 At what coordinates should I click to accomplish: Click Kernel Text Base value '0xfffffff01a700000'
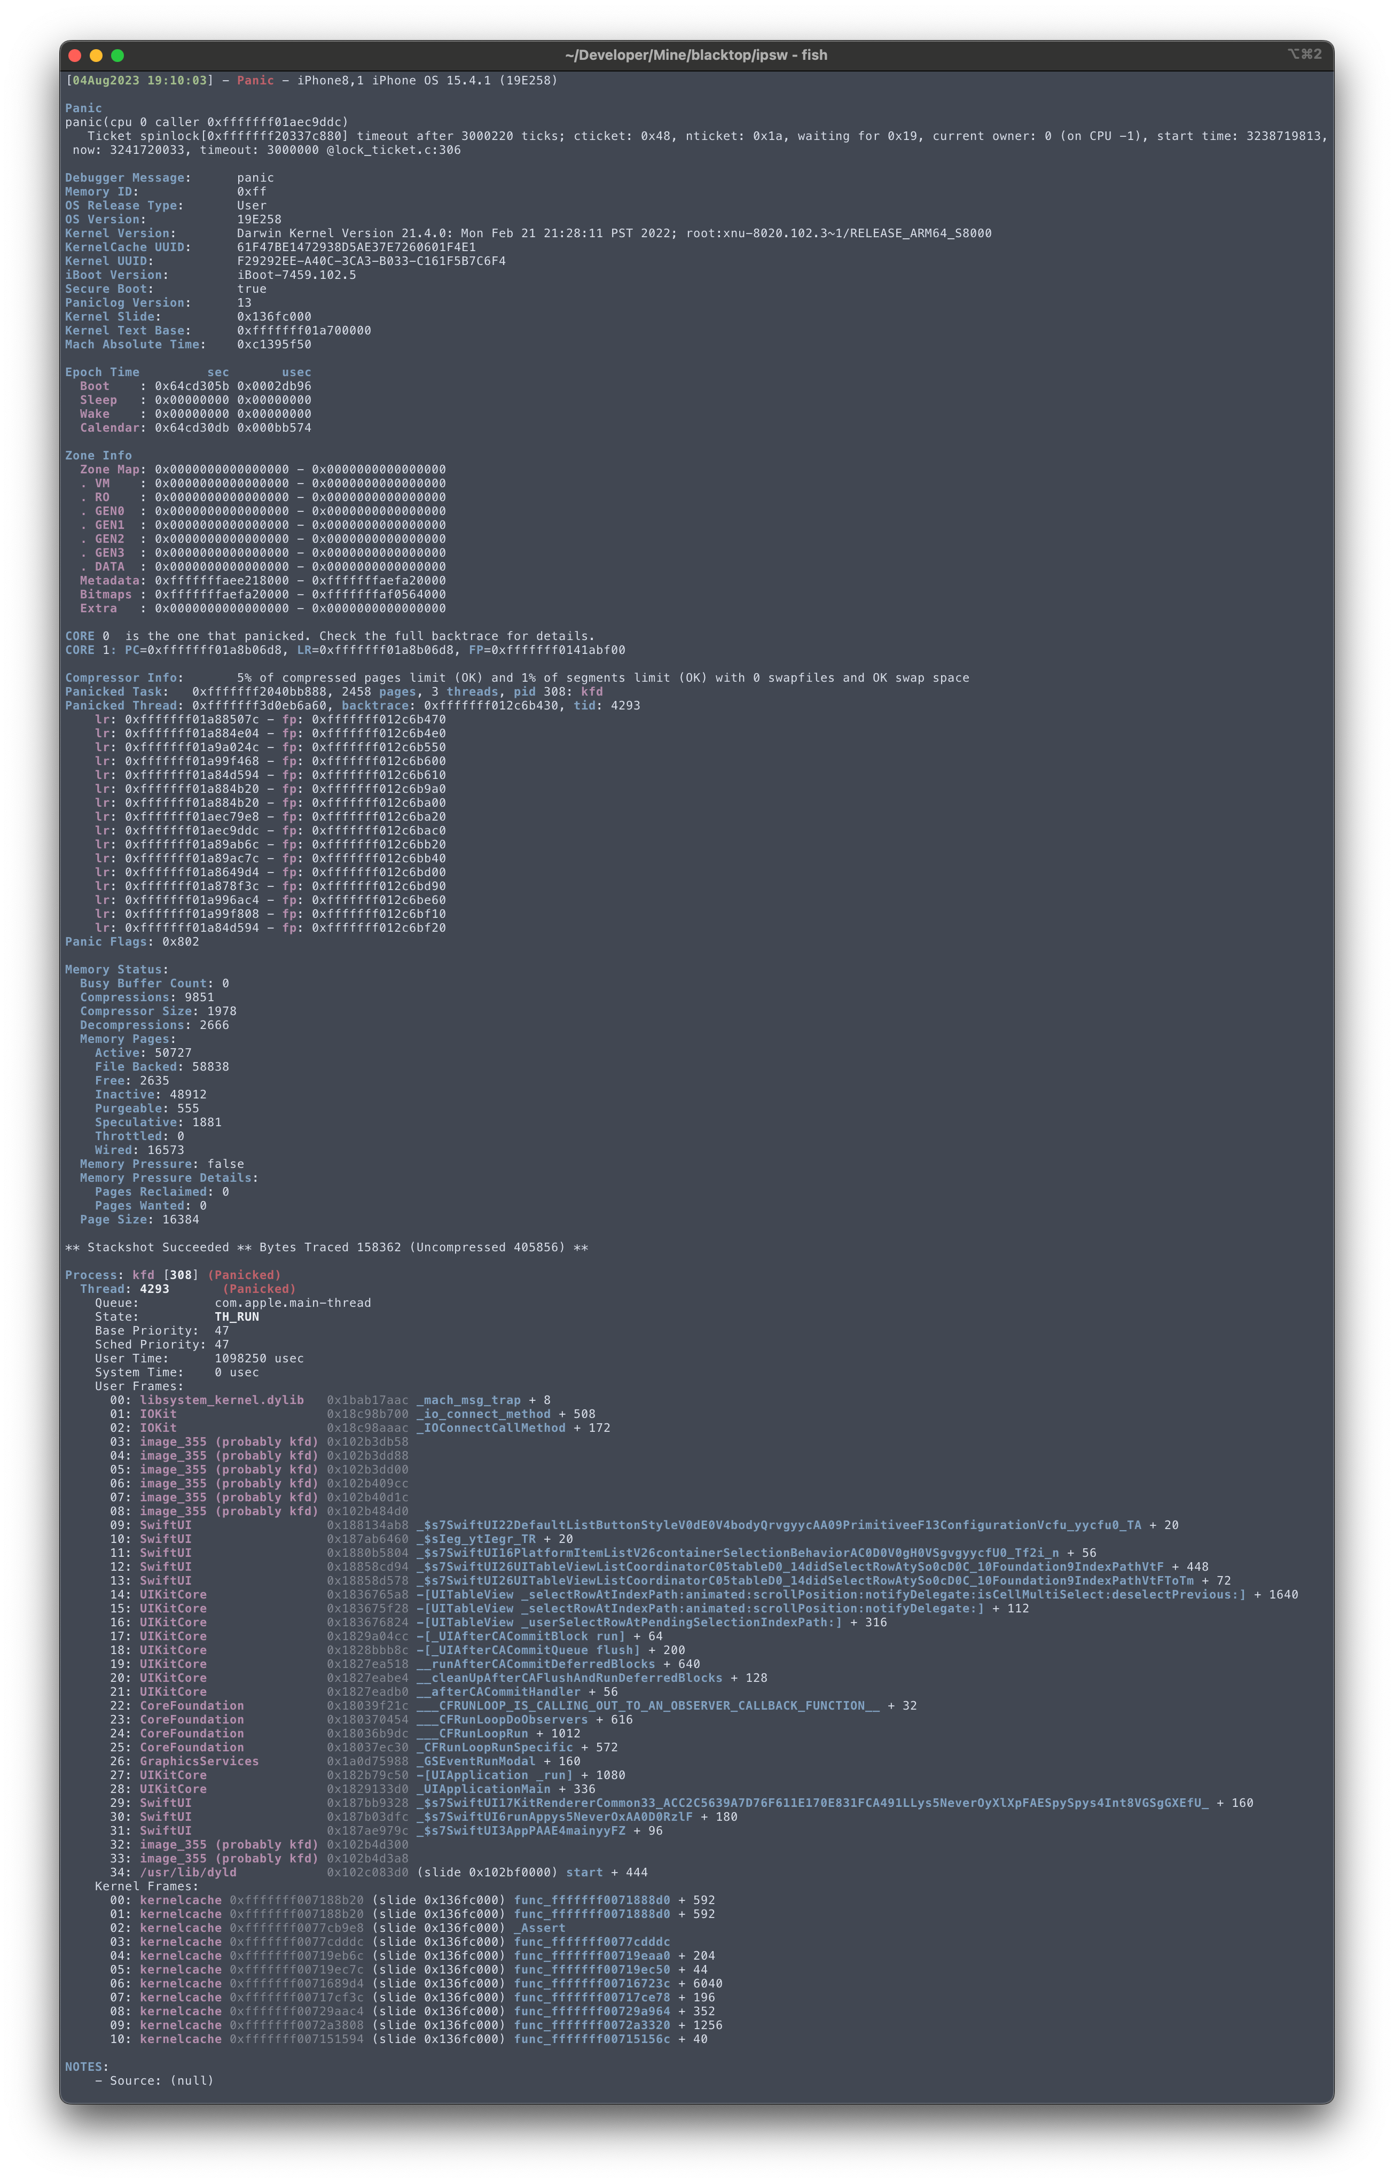pos(304,331)
